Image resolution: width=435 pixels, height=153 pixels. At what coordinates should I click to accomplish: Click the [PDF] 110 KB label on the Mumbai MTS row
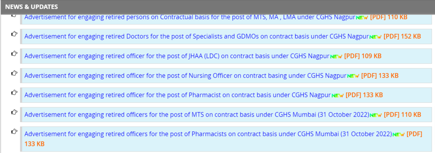pyautogui.click(x=403, y=115)
